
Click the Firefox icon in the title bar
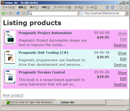click(3, 3)
